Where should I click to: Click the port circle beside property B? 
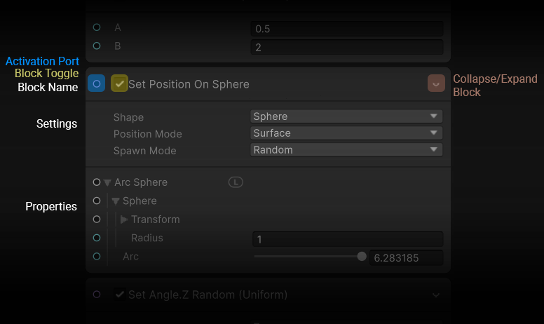97,46
